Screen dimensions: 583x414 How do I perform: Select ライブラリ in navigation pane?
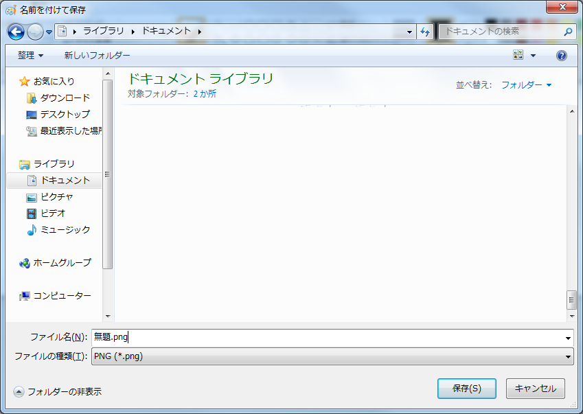(54, 163)
